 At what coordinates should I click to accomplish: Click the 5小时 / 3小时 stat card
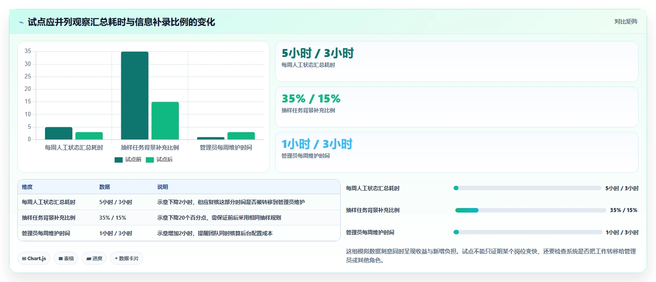point(457,61)
